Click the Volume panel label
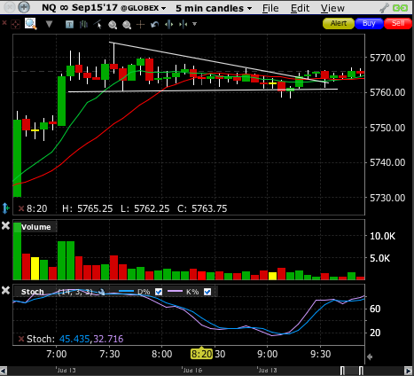Viewport: 414px width, 376px height. (36, 227)
